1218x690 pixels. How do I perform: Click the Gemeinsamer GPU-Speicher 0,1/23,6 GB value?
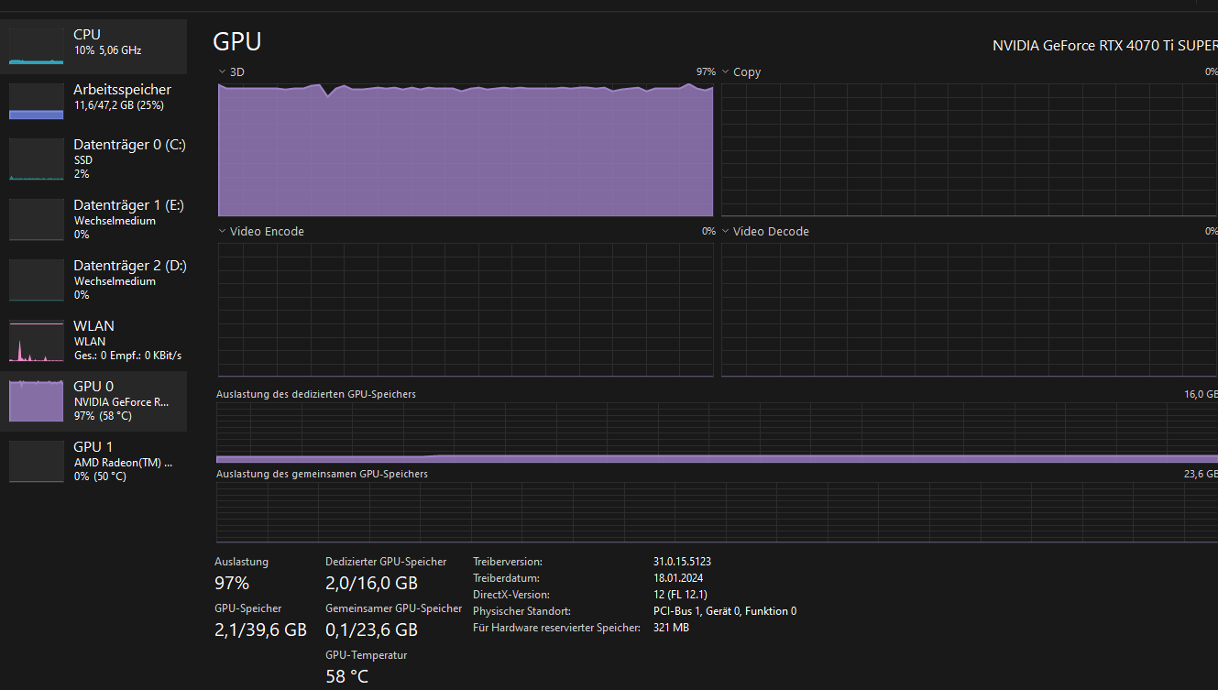pos(371,630)
